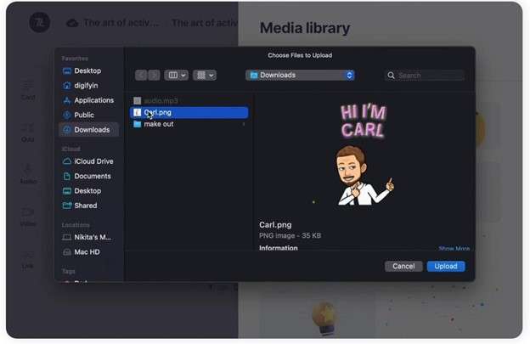Screen dimensions: 530x344
Task: Click the Desktop monitor icon in Favorites
Action: coord(67,71)
